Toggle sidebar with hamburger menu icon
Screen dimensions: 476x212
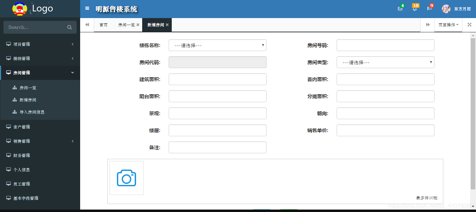pos(87,8)
